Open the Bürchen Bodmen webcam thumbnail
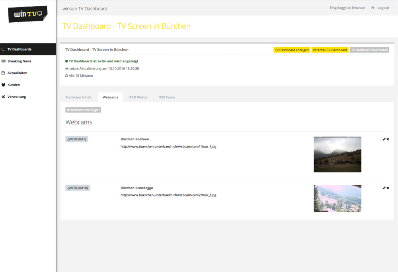Image resolution: width=398 pixels, height=272 pixels. [337, 154]
